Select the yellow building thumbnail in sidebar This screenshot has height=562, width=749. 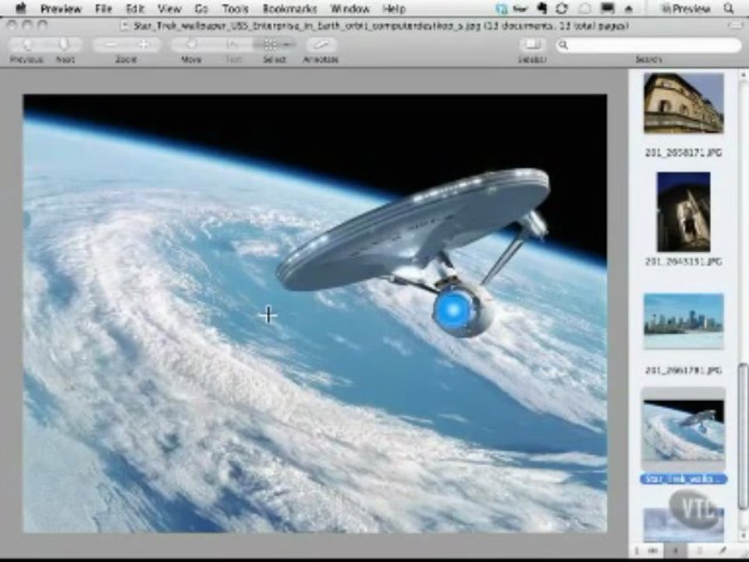pyautogui.click(x=683, y=103)
